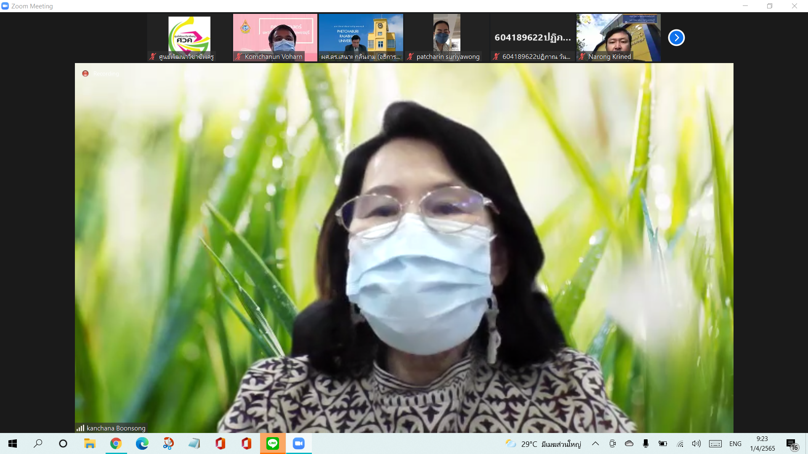Open the ENG input language selector
This screenshot has width=808, height=454.
tap(735, 443)
